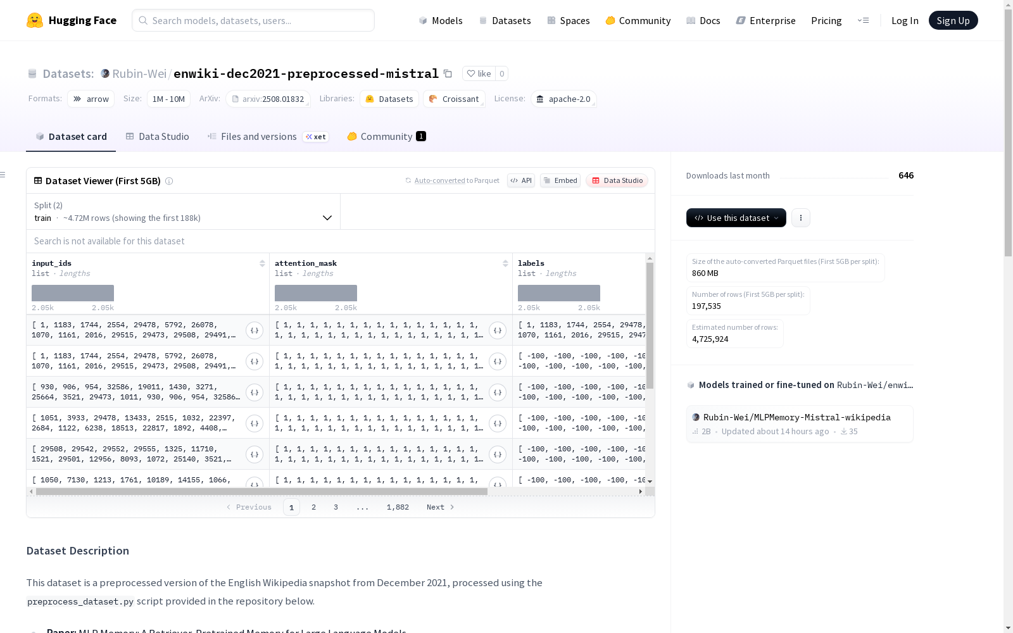Copy the dataset name with the copy icon
This screenshot has width=1013, height=633.
click(x=448, y=73)
